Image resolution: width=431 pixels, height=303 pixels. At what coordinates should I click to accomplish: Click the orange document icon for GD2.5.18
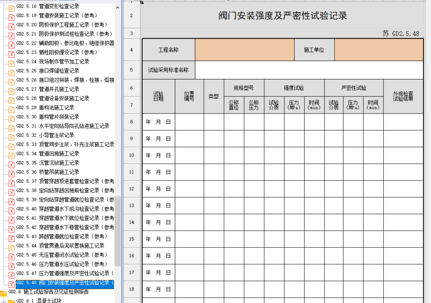coord(11,7)
